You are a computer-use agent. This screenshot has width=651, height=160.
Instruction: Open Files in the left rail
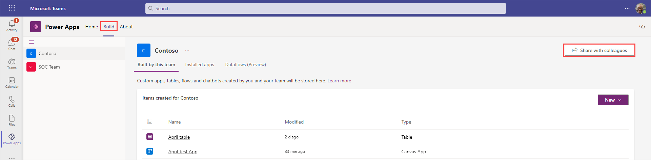pos(12,120)
